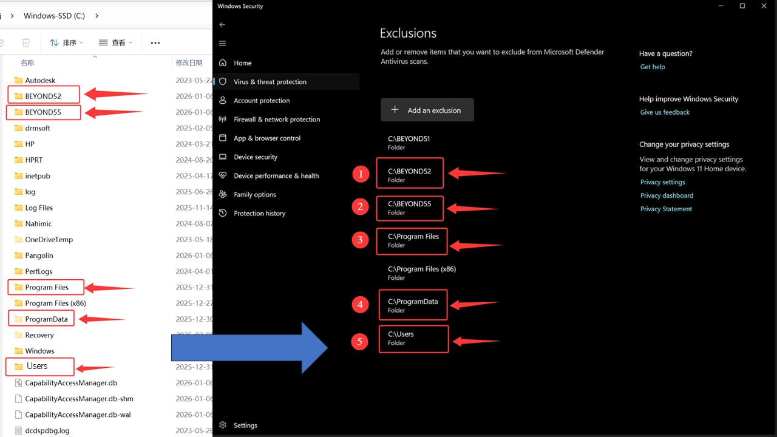Click the 修改日期 column header
The width and height of the screenshot is (777, 437).
pos(189,63)
